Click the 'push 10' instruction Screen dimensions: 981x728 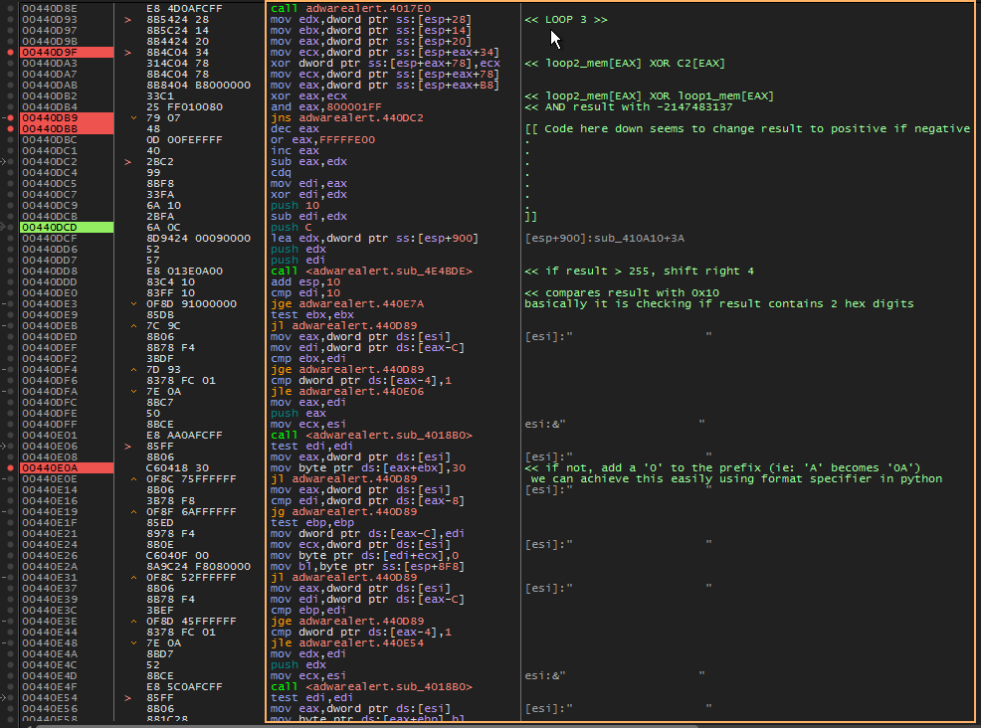coord(294,206)
